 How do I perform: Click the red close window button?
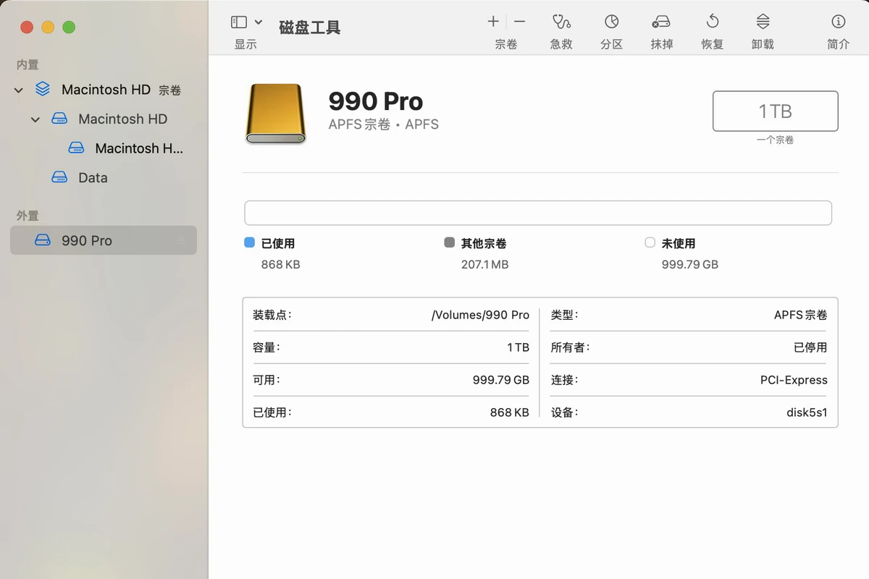pyautogui.click(x=27, y=28)
